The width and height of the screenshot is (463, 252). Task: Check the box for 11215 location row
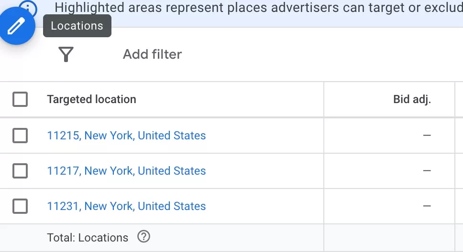[20, 136]
